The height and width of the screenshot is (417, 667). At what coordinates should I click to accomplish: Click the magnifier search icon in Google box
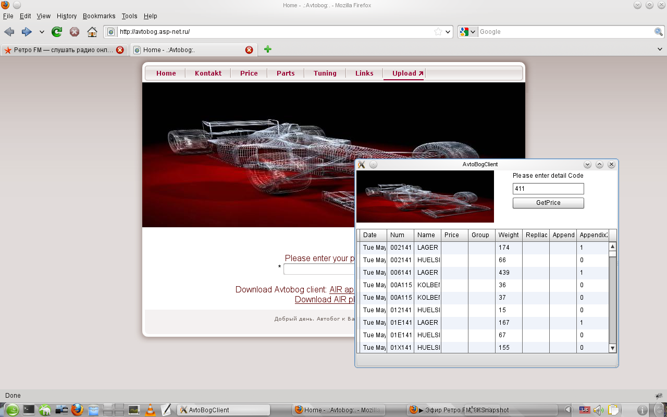pyautogui.click(x=659, y=32)
